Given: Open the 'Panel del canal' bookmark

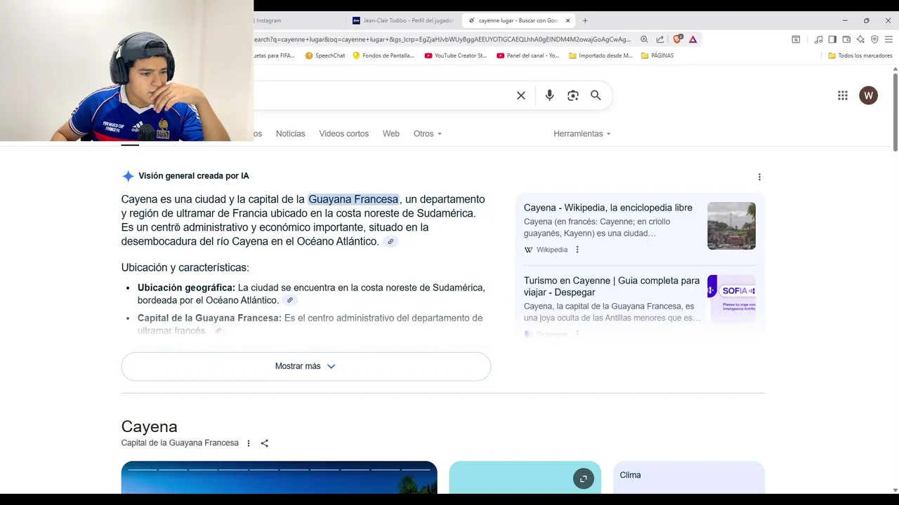Looking at the screenshot, I should 528,55.
